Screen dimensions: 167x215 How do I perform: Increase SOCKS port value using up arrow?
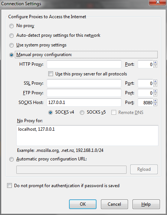155,101
